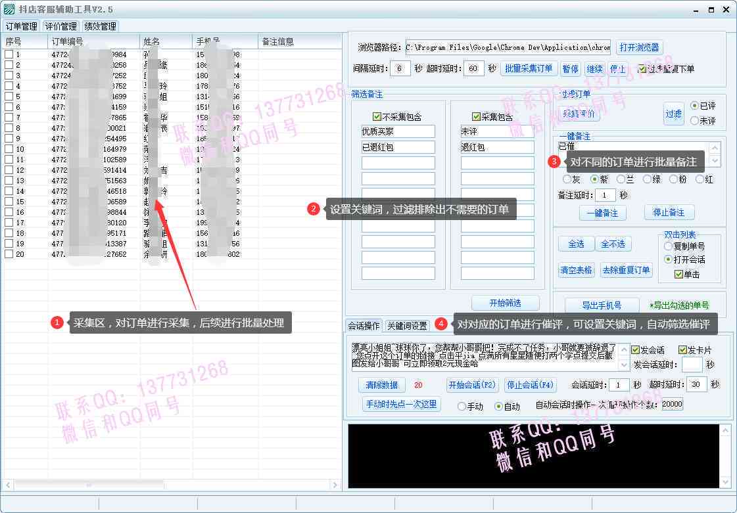This screenshot has height=513, width=737.
Task: Toggle the 不采集包含 checkbox
Action: (x=377, y=116)
